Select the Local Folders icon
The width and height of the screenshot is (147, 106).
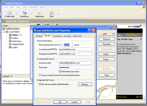point(7,32)
